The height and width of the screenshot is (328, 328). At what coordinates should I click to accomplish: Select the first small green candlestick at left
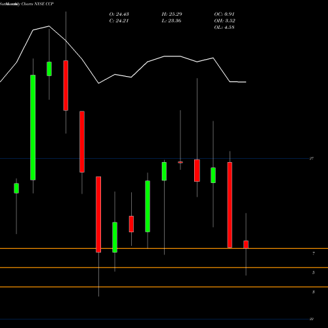tap(16, 188)
